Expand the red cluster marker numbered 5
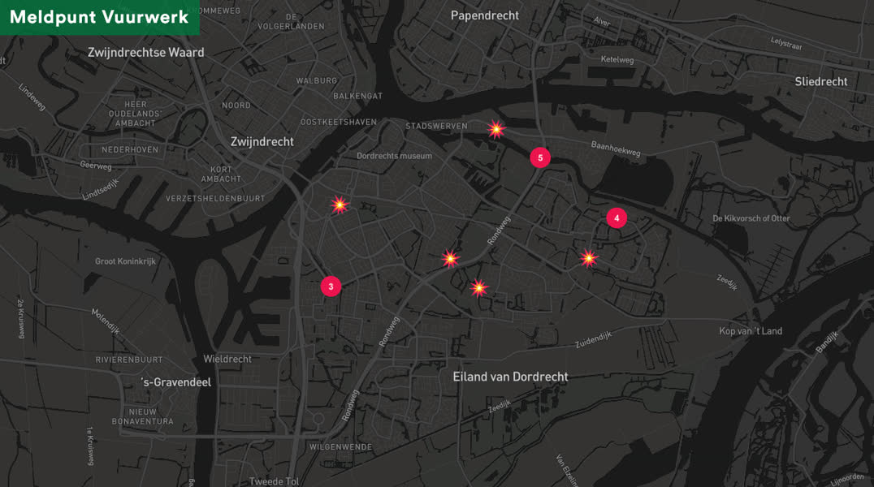The image size is (874, 487). pyautogui.click(x=540, y=157)
